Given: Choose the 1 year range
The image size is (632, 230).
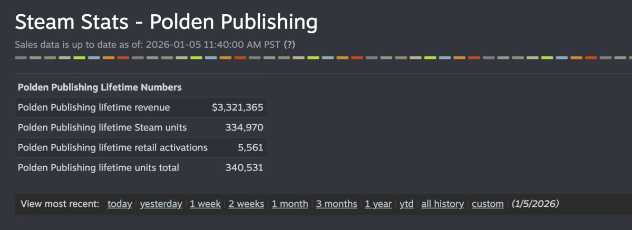Looking at the screenshot, I should click(378, 204).
